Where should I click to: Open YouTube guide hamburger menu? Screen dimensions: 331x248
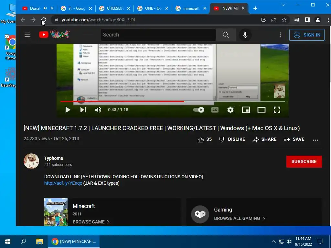coord(27,35)
